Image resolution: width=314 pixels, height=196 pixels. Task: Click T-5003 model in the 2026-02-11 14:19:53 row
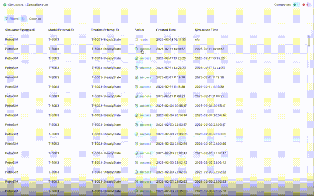click(54, 49)
